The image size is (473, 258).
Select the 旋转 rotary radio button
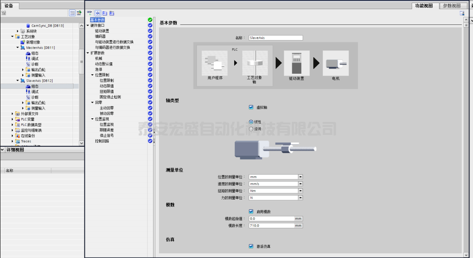[x=251, y=129]
